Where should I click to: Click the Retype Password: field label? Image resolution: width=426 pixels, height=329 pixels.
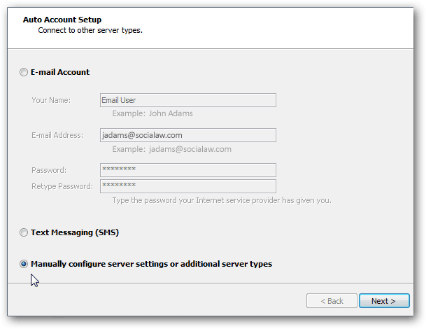coord(62,186)
